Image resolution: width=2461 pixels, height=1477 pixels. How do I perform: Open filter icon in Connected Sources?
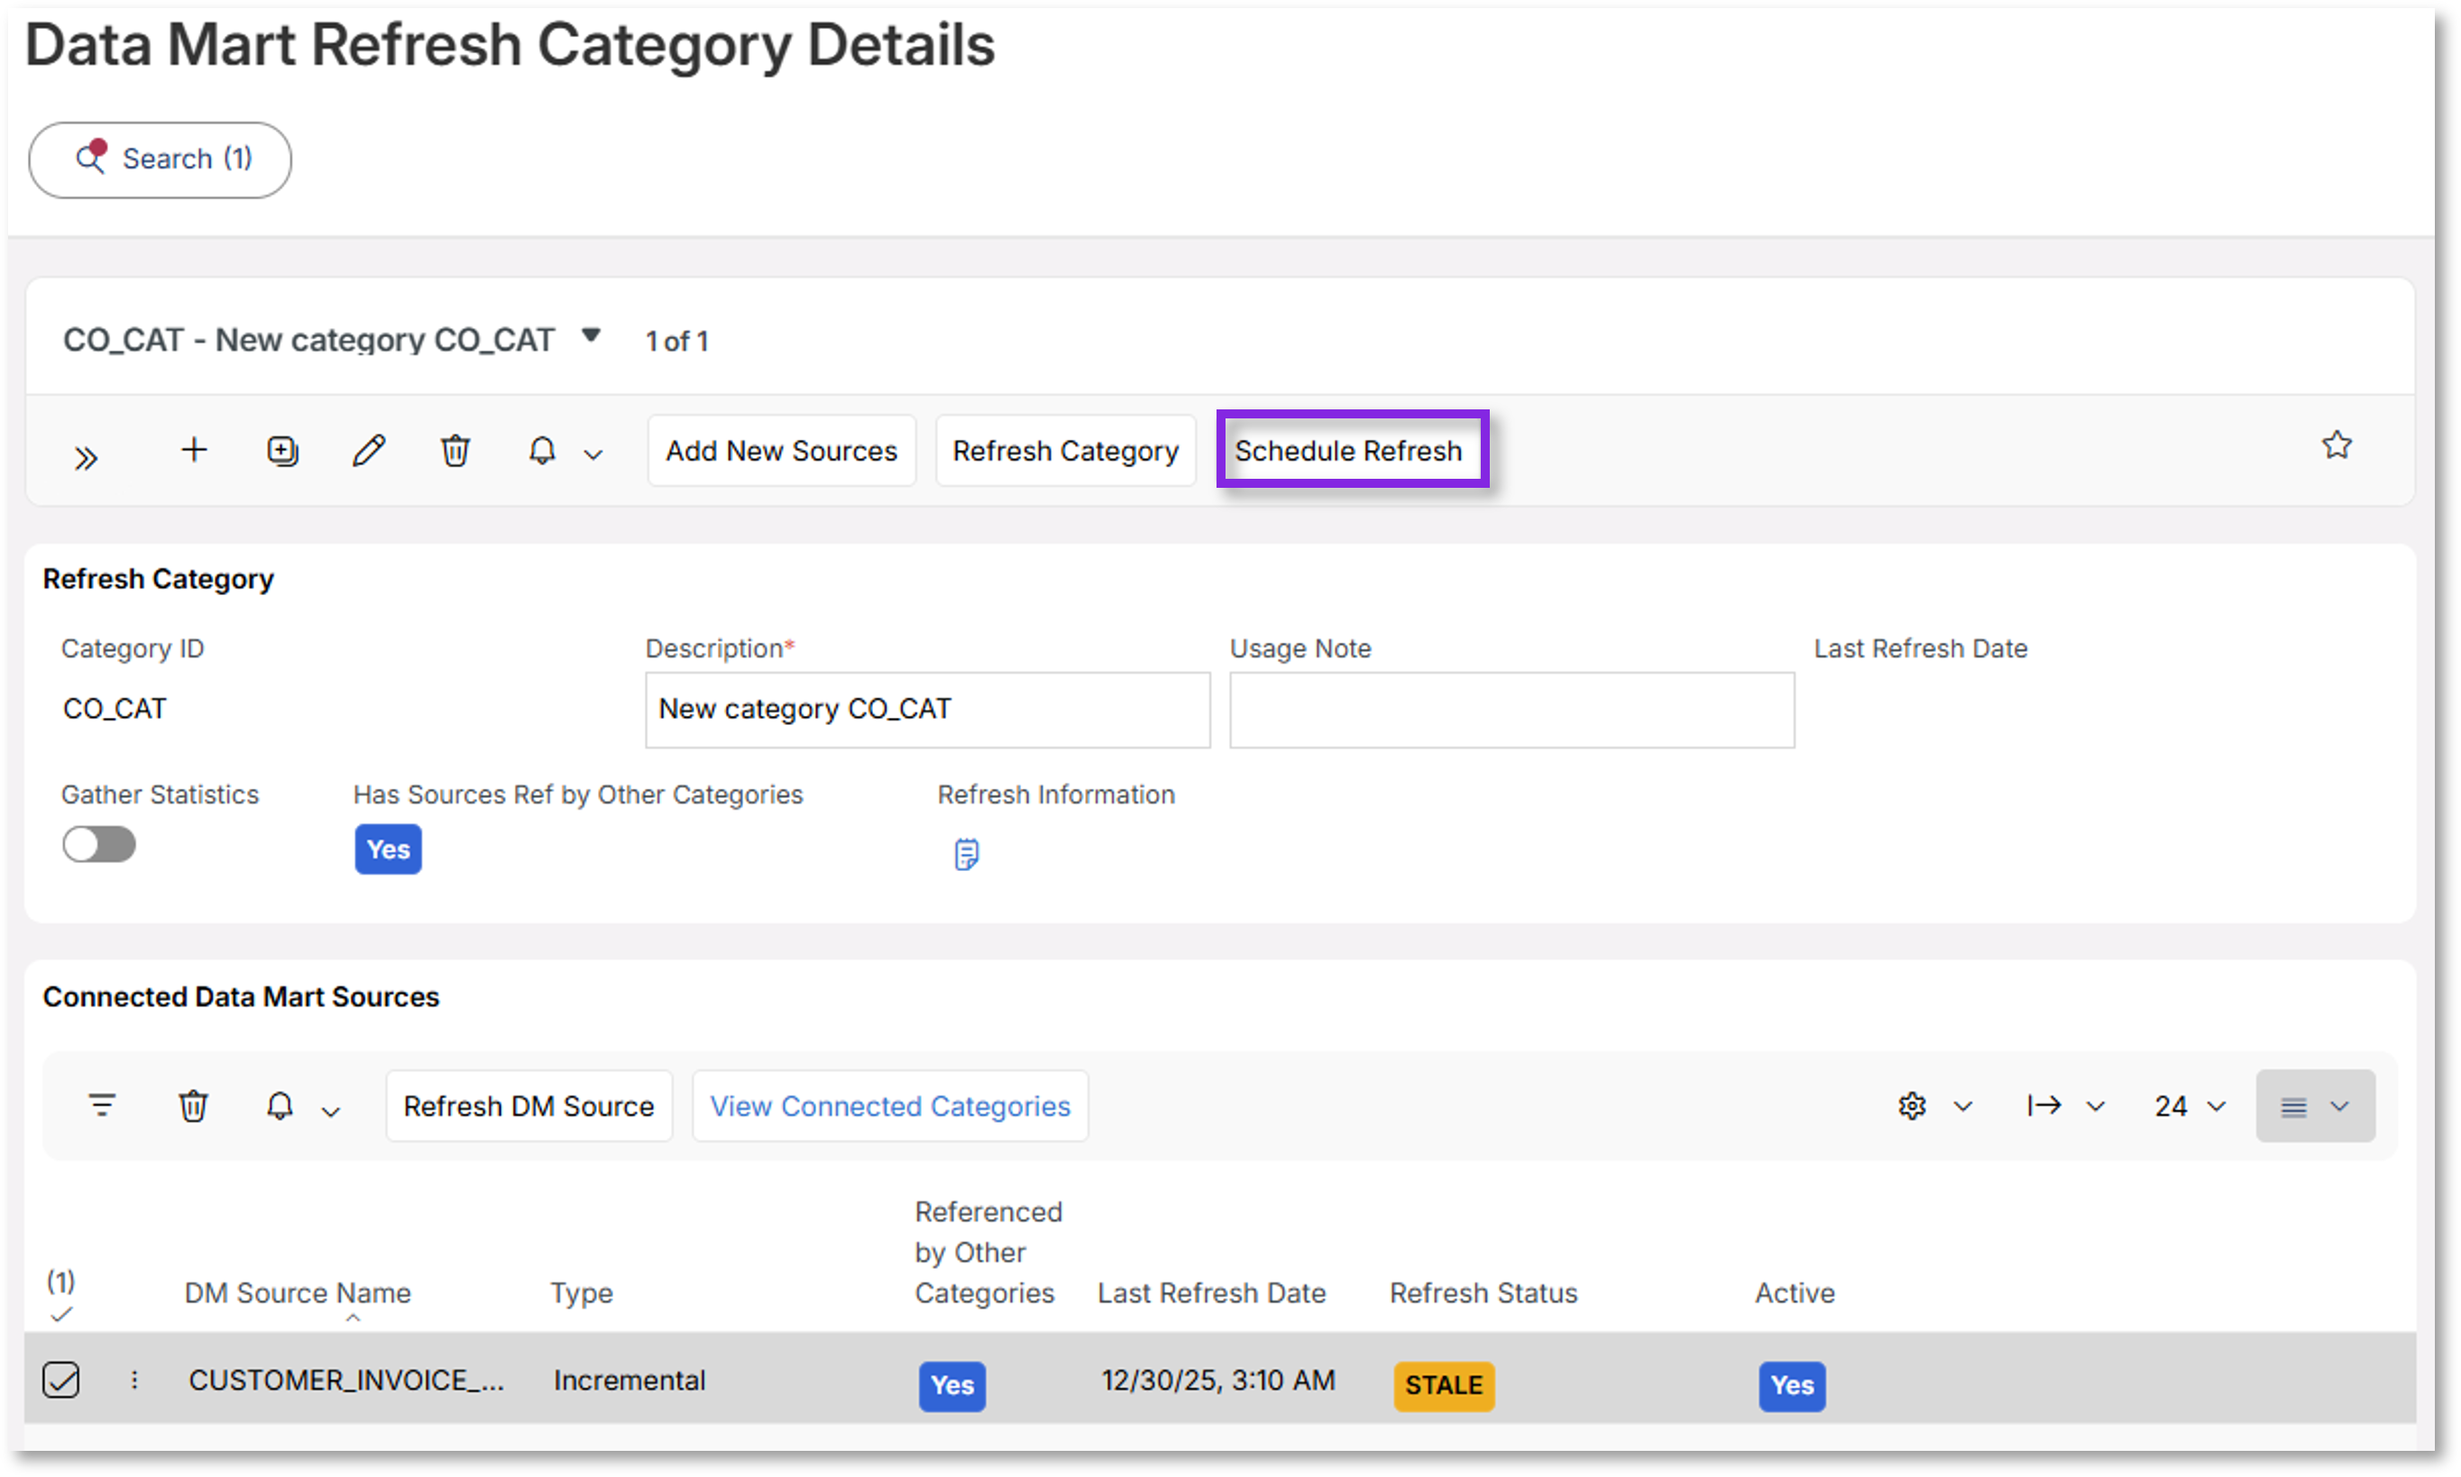point(102,1105)
